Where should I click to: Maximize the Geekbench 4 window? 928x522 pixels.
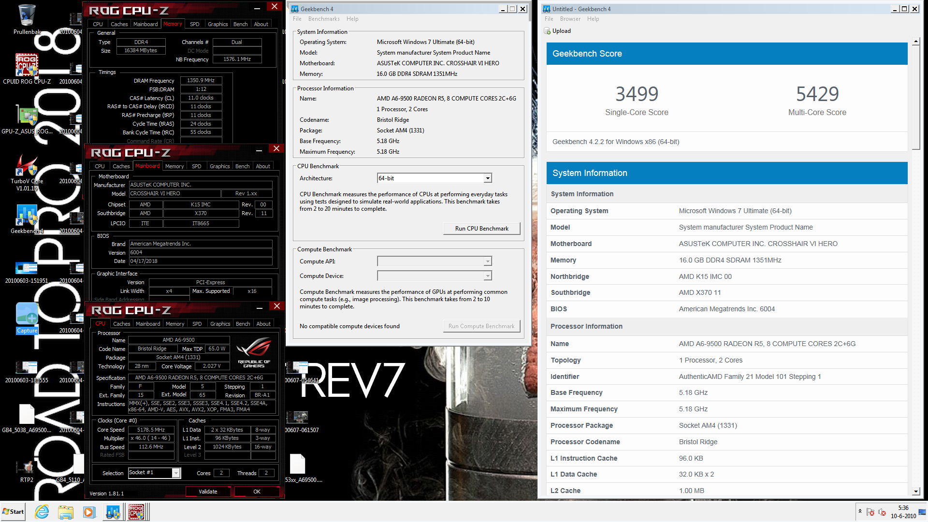coord(512,9)
